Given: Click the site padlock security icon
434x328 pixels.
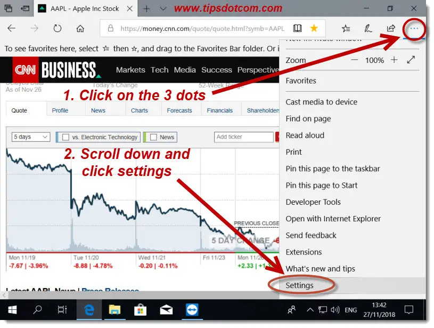Looking at the screenshot, I should coord(110,28).
